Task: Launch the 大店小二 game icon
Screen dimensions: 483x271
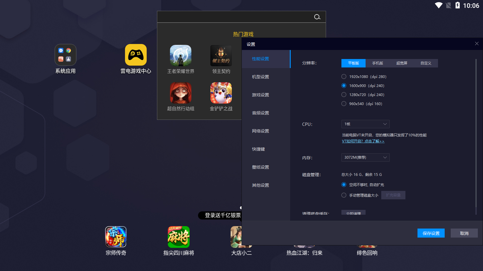Action: [x=236, y=237]
